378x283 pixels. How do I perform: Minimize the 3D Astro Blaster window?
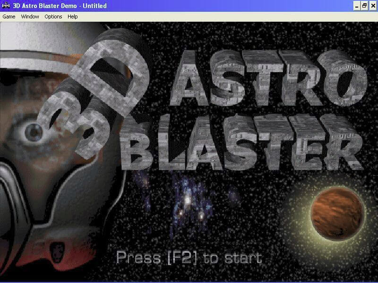coord(357,6)
